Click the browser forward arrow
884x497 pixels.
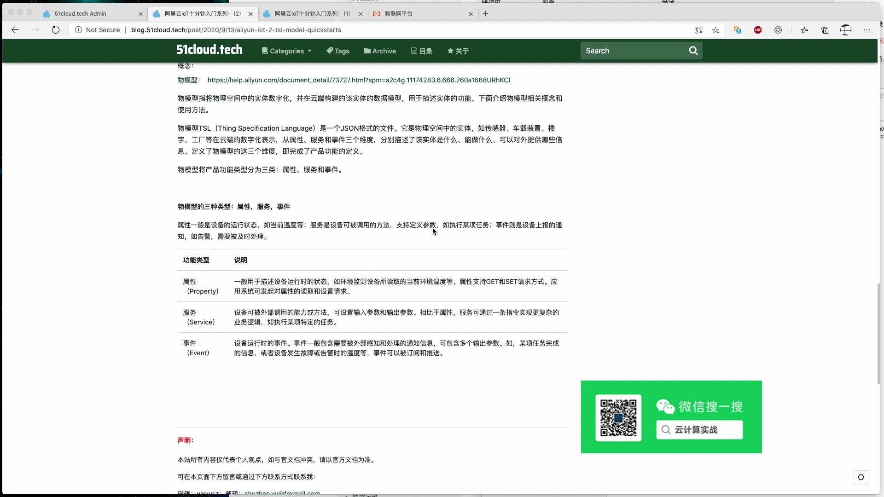tap(35, 30)
